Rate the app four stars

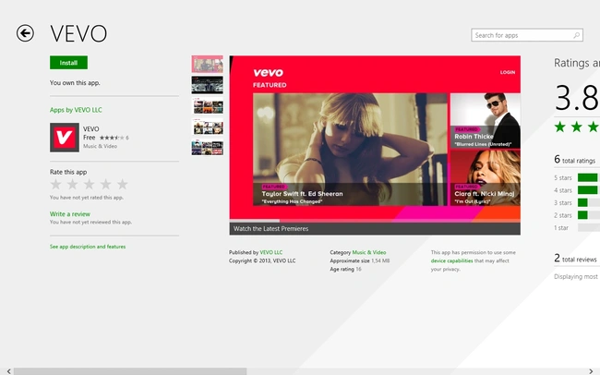105,184
